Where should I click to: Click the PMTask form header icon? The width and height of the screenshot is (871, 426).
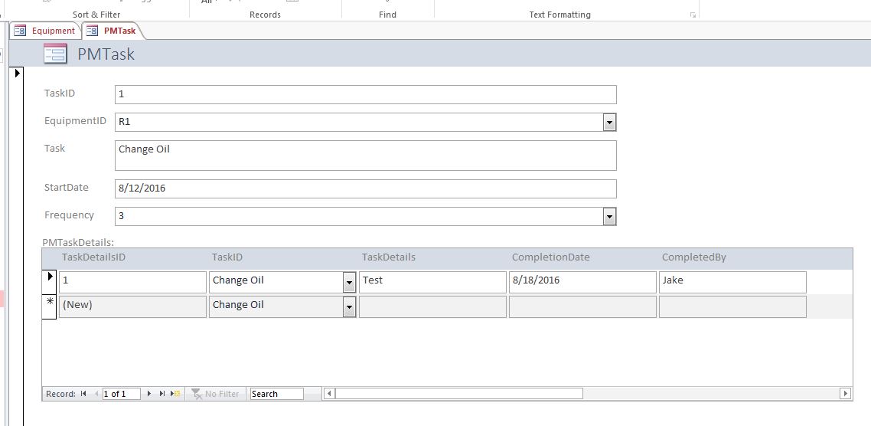point(55,54)
